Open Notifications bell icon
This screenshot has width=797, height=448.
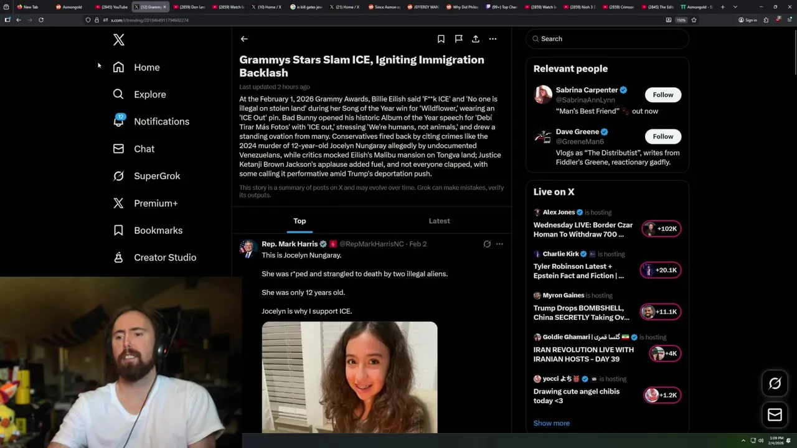[118, 121]
